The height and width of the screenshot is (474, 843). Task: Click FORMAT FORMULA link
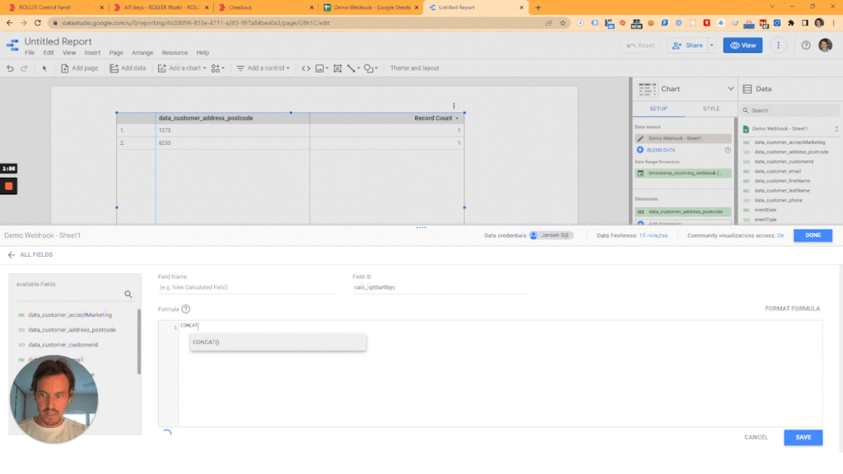[792, 309]
